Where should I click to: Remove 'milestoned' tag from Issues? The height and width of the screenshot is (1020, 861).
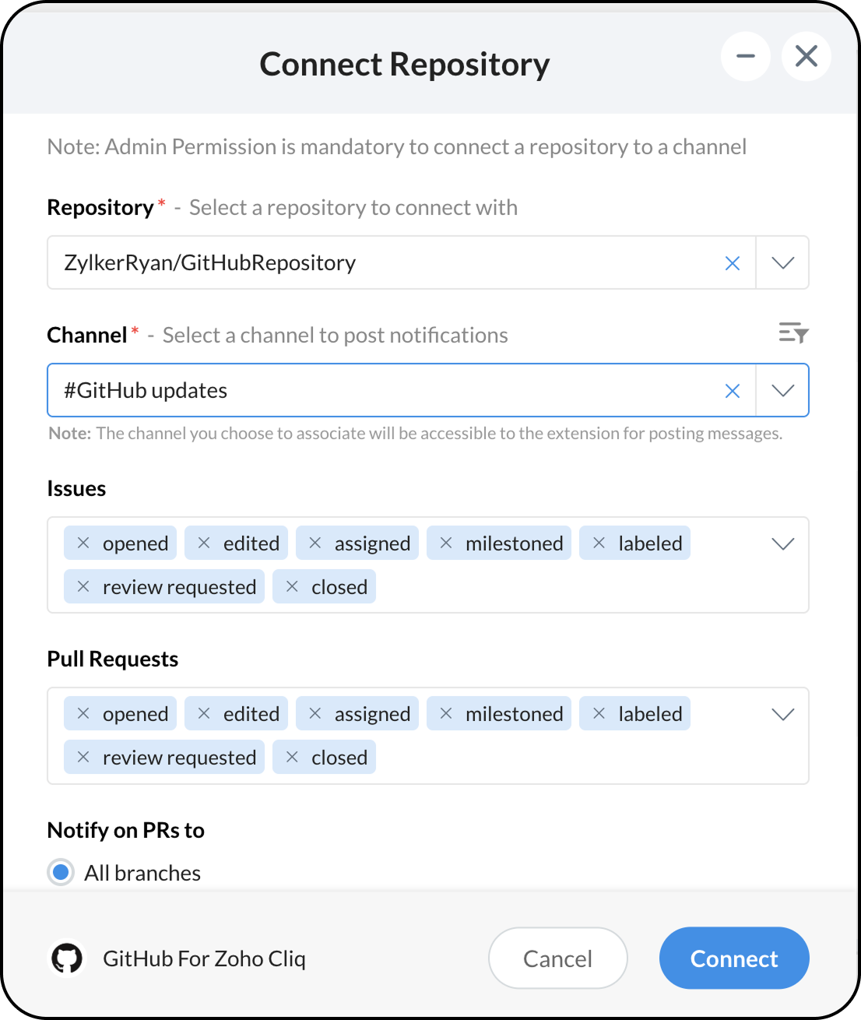coord(446,543)
